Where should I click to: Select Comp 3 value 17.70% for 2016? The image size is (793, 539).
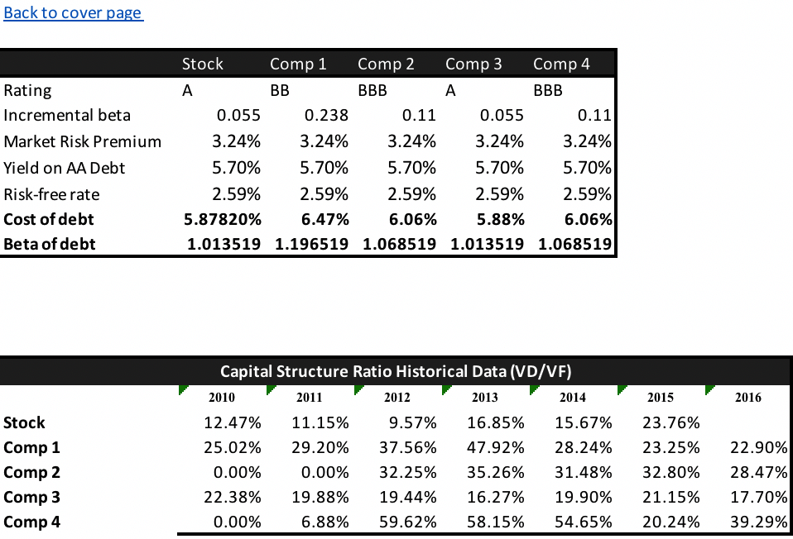pos(757,497)
